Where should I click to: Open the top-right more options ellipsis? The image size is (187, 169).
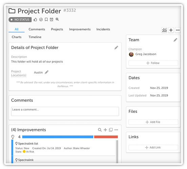coord(178,30)
